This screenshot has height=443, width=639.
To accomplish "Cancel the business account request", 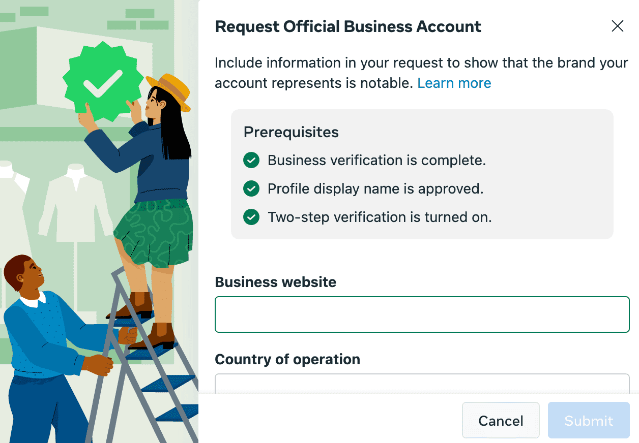I will pyautogui.click(x=501, y=420).
